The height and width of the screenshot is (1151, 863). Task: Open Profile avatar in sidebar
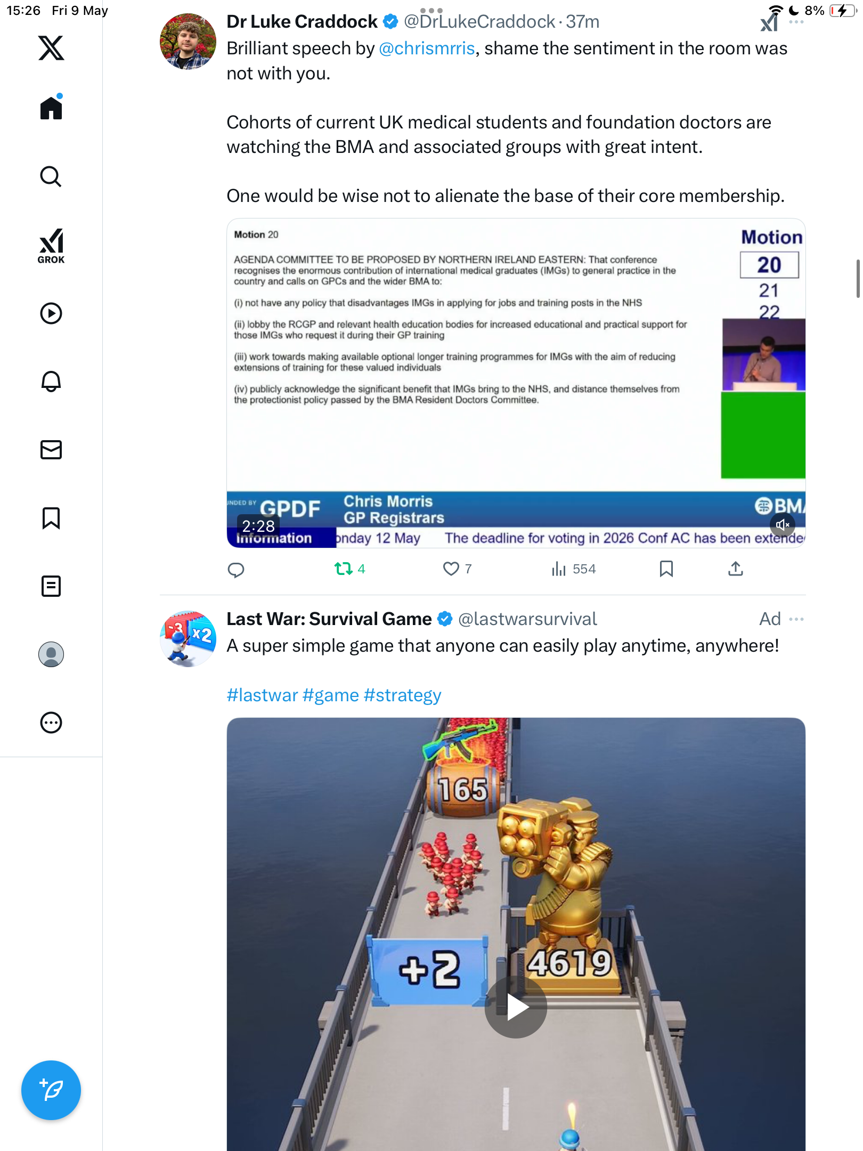[x=51, y=654]
